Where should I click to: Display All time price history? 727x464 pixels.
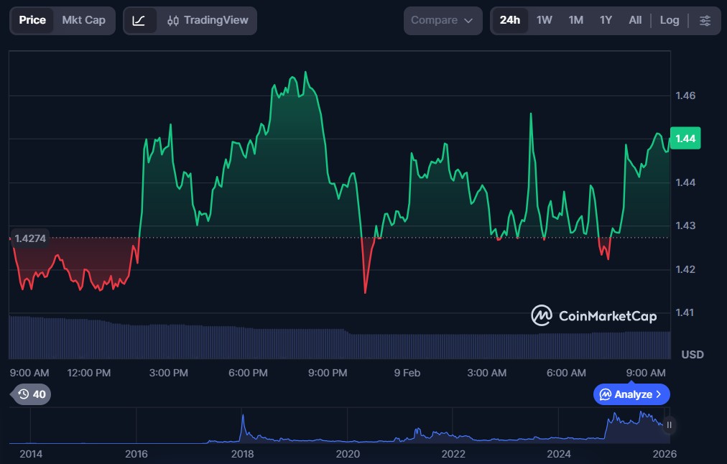(635, 21)
